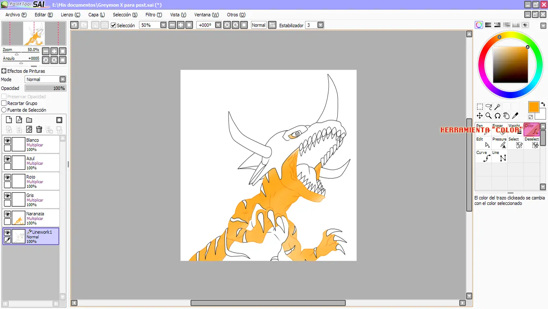Open the Estabilizador value dropdown
The image size is (548, 309).
click(321, 25)
